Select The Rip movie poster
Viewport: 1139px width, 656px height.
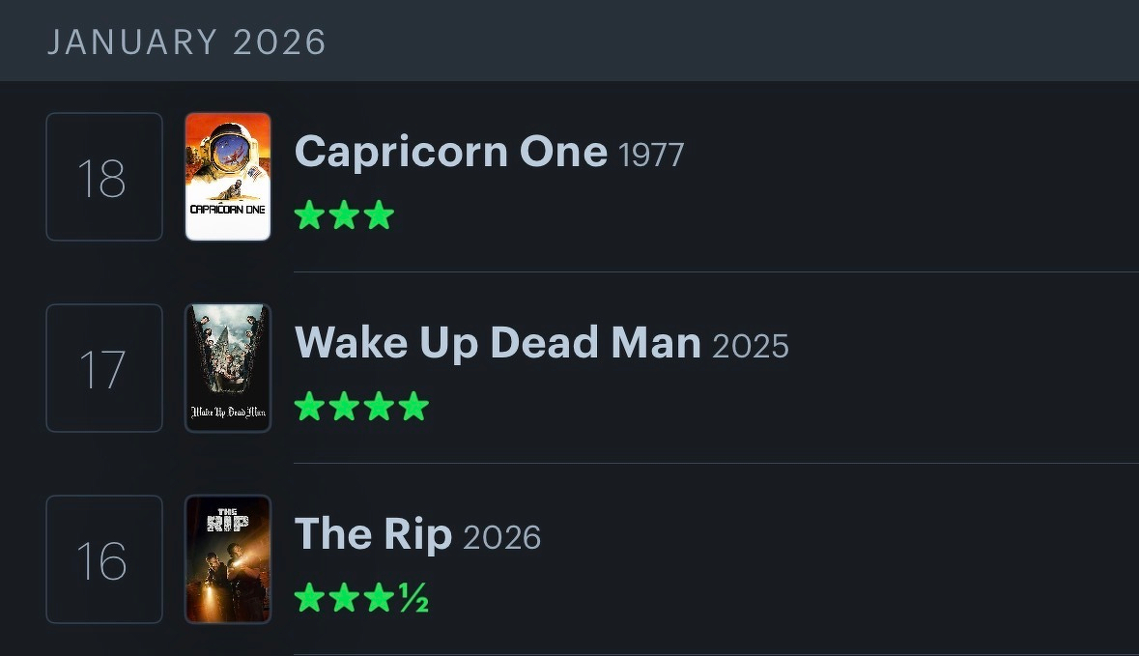pos(228,559)
